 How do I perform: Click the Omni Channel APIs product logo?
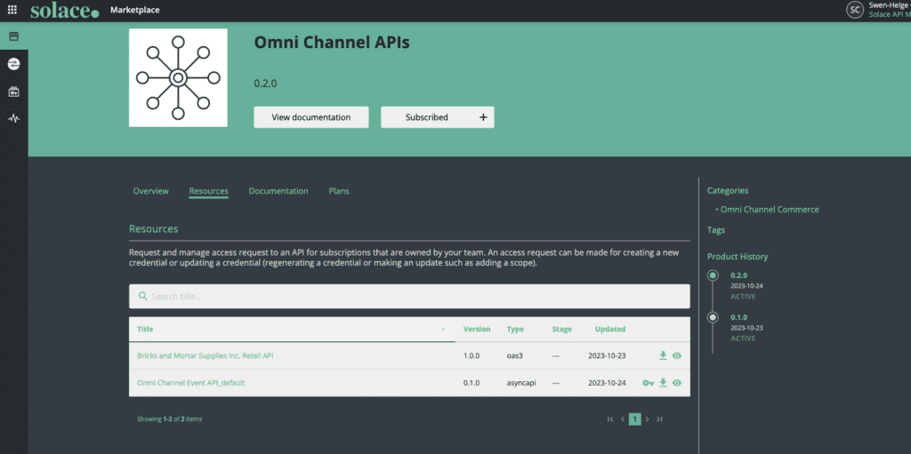[x=178, y=77]
